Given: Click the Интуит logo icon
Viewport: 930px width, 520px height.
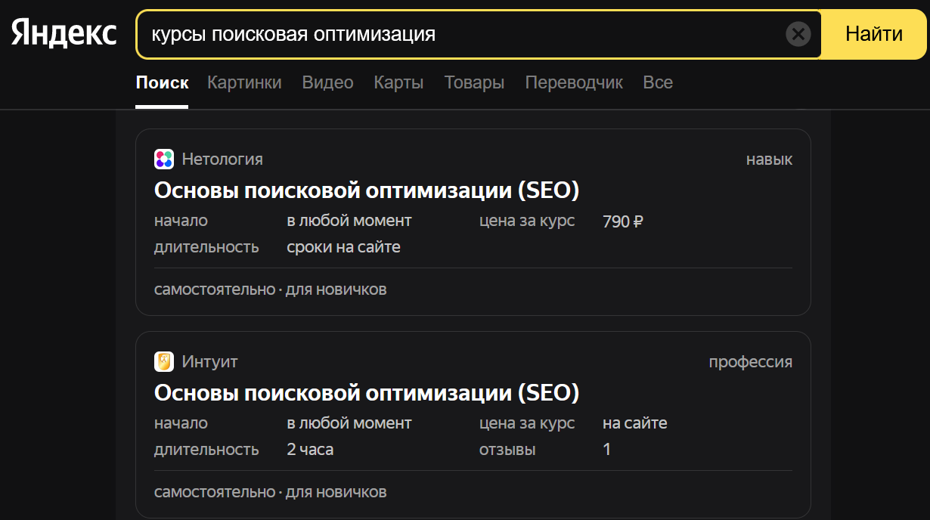Looking at the screenshot, I should 163,361.
